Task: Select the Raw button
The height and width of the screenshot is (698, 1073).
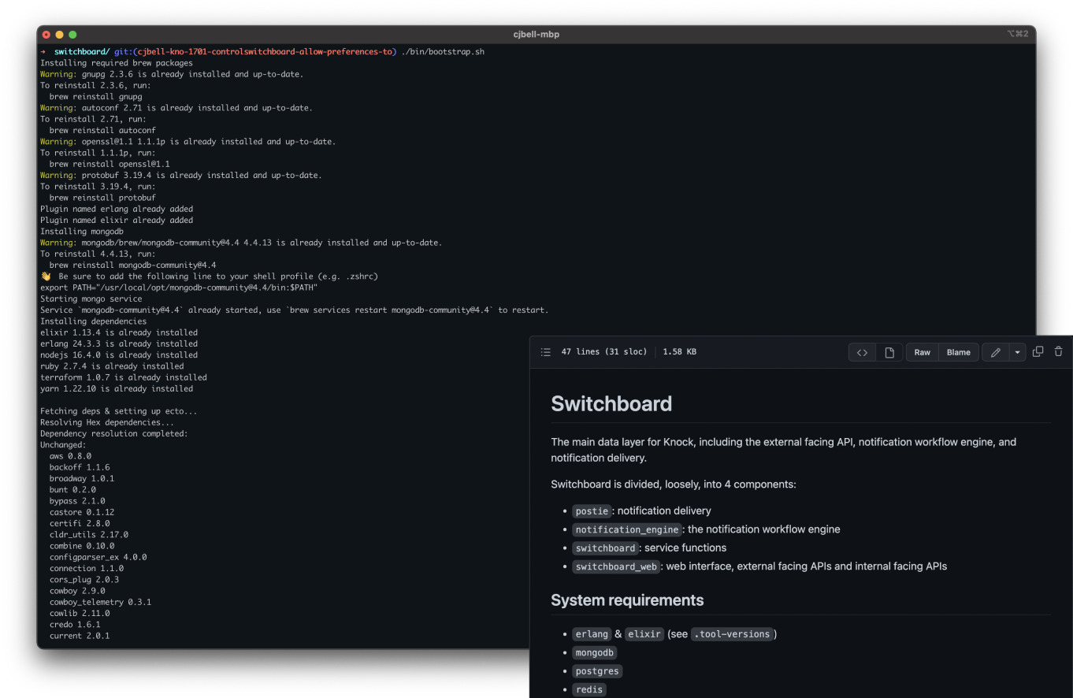Action: (922, 352)
